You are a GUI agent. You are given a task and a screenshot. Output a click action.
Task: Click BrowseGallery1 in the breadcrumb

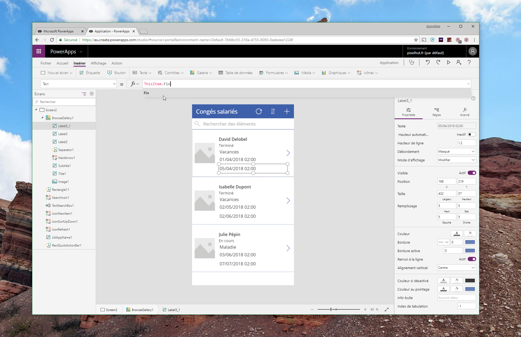pos(140,310)
